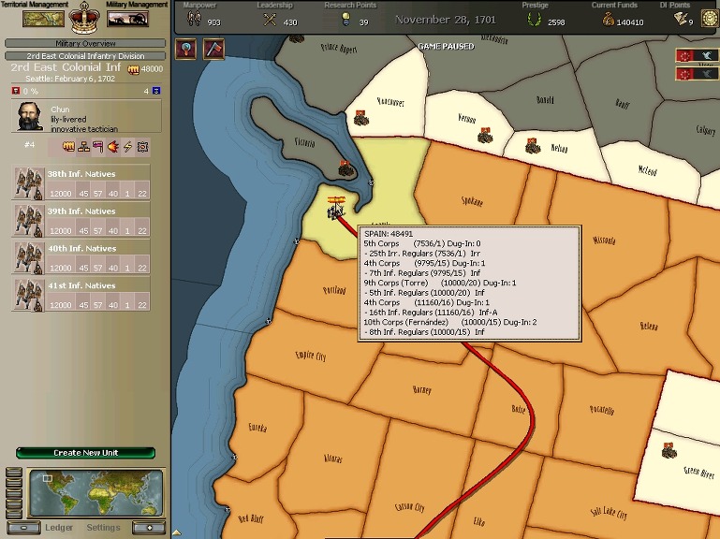The height and width of the screenshot is (539, 720).
Task: Click the dot button right of Settings
Action: click(149, 528)
